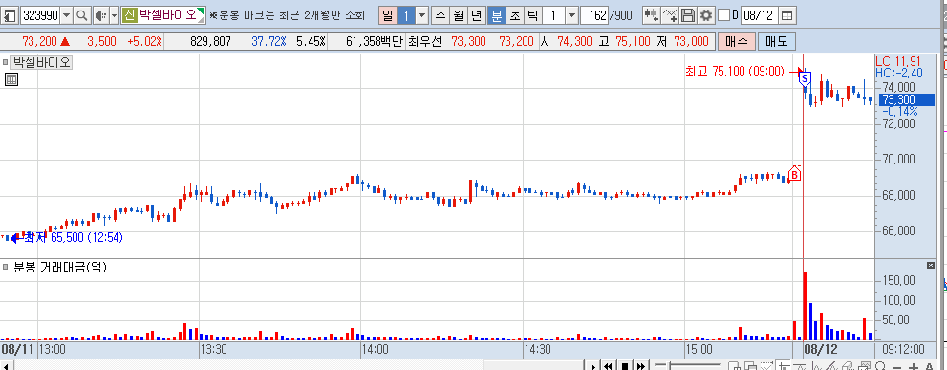Click the search magnifier next to stock code
947x370 pixels.
[81, 15]
